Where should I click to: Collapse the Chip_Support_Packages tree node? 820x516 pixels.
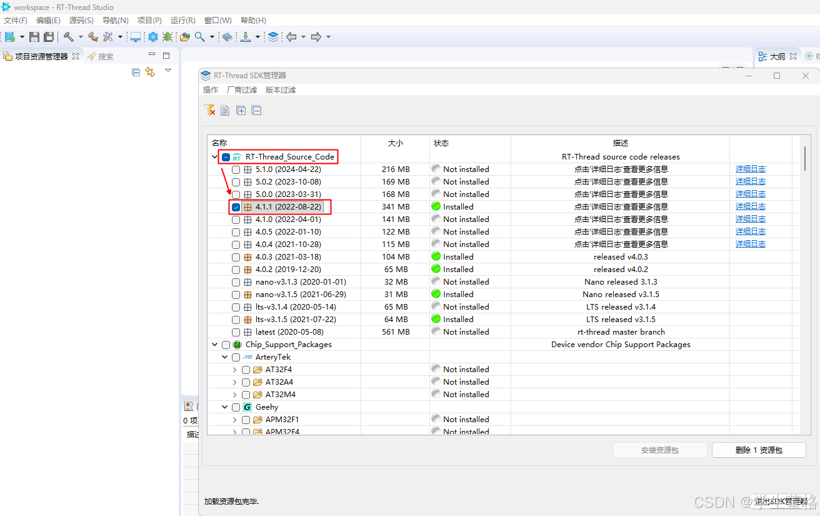[215, 345]
